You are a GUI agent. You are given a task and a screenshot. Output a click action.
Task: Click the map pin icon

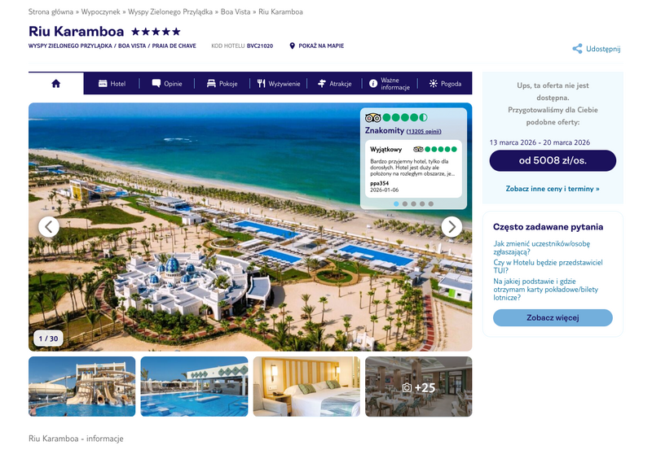pos(292,46)
